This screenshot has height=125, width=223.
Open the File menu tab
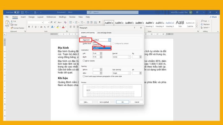(7, 17)
